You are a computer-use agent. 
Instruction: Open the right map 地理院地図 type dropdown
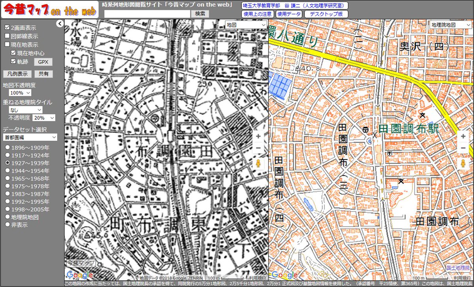[x=451, y=24]
